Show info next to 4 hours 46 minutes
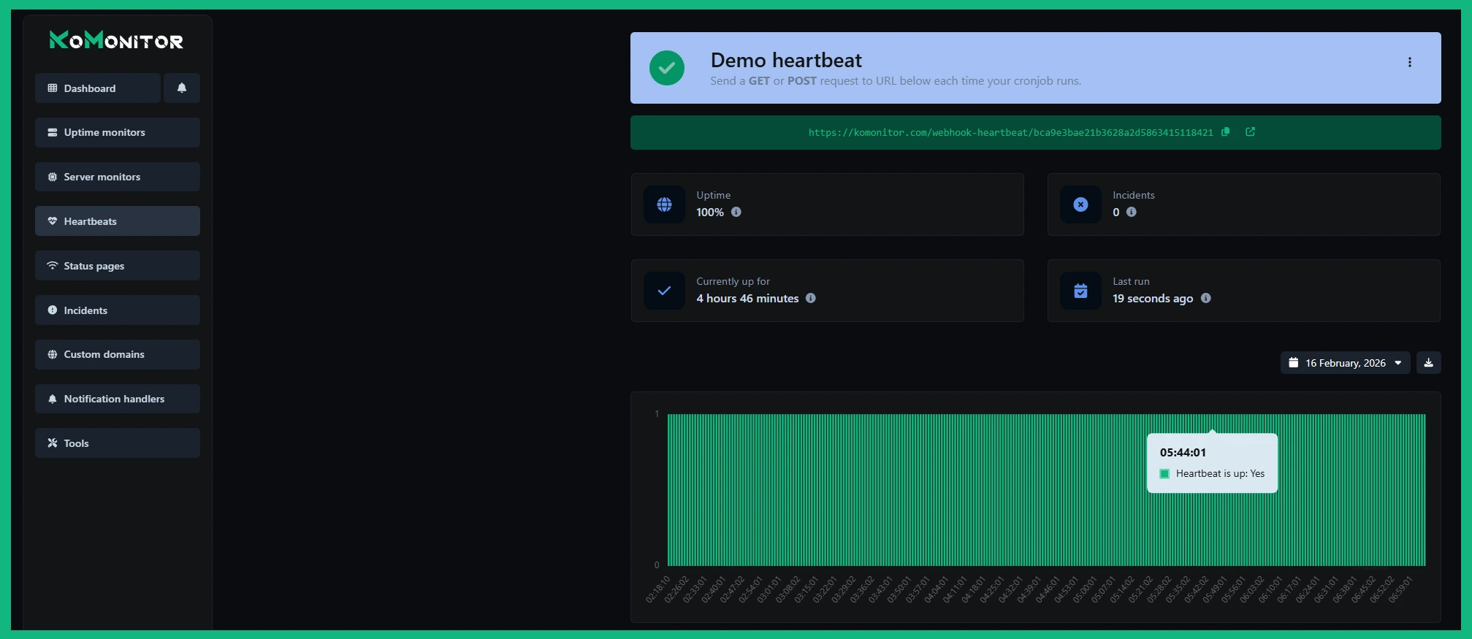The height and width of the screenshot is (639, 1472). 811,298
